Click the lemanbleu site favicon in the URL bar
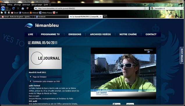 (x=36, y=8)
